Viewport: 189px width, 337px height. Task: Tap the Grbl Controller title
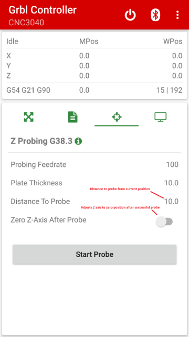click(43, 10)
